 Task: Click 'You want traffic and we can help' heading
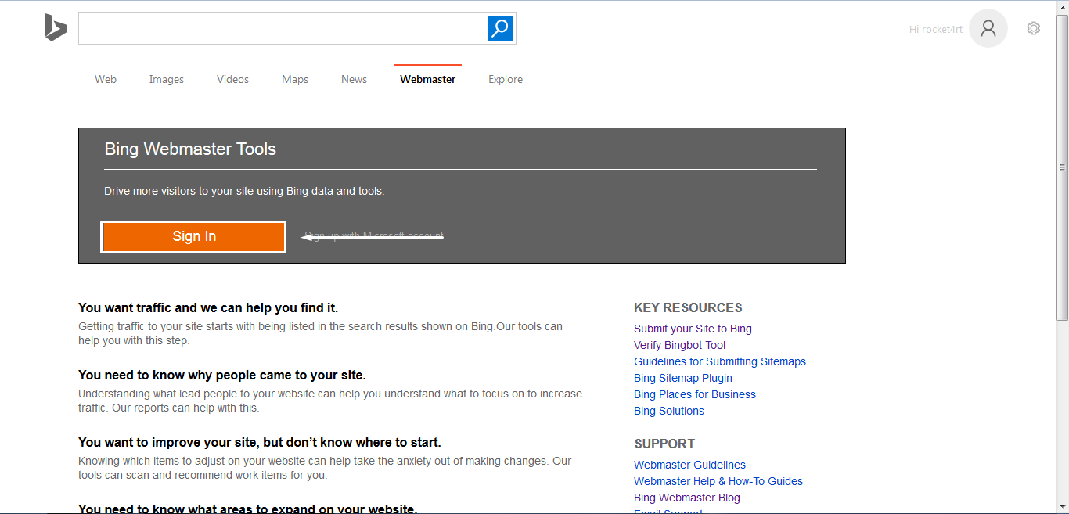(208, 307)
